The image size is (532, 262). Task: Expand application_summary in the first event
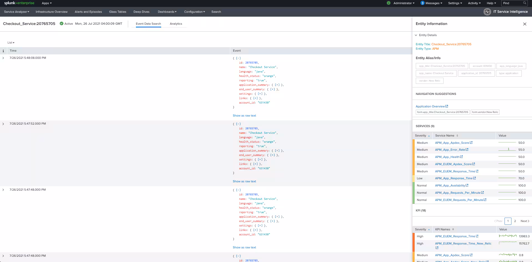click(277, 85)
